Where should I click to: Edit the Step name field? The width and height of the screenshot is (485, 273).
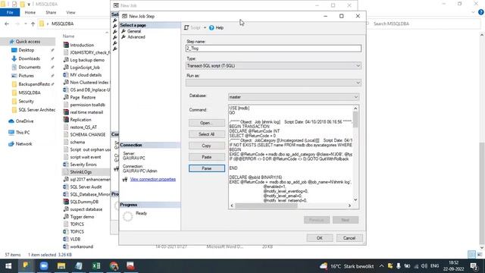[274, 49]
